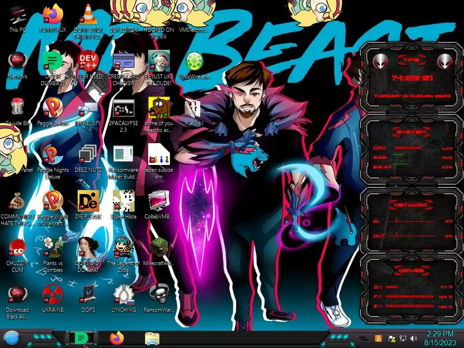Open the RansomWar skull icon

pos(159,298)
